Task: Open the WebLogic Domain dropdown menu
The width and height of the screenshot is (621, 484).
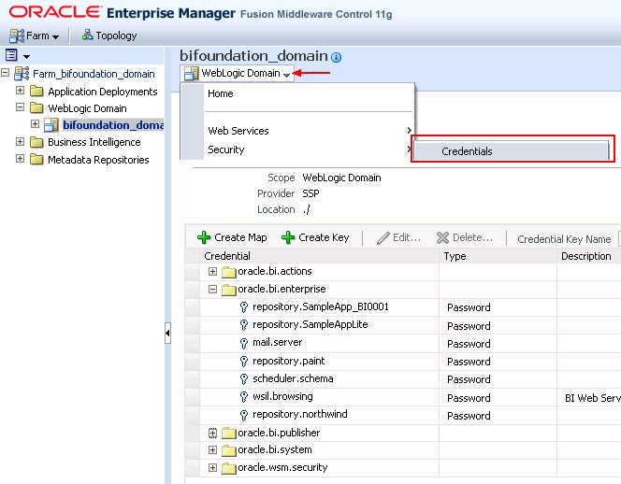Action: click(x=239, y=74)
